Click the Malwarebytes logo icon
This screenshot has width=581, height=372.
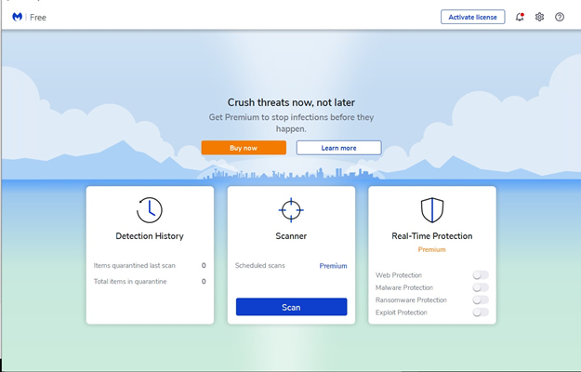(x=17, y=17)
